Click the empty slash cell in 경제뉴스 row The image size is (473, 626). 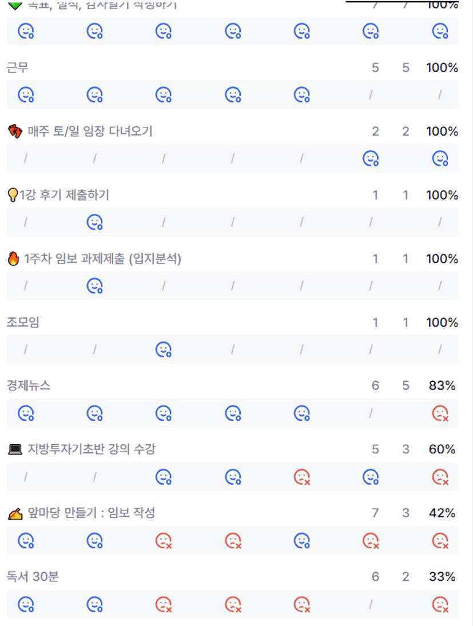371,413
